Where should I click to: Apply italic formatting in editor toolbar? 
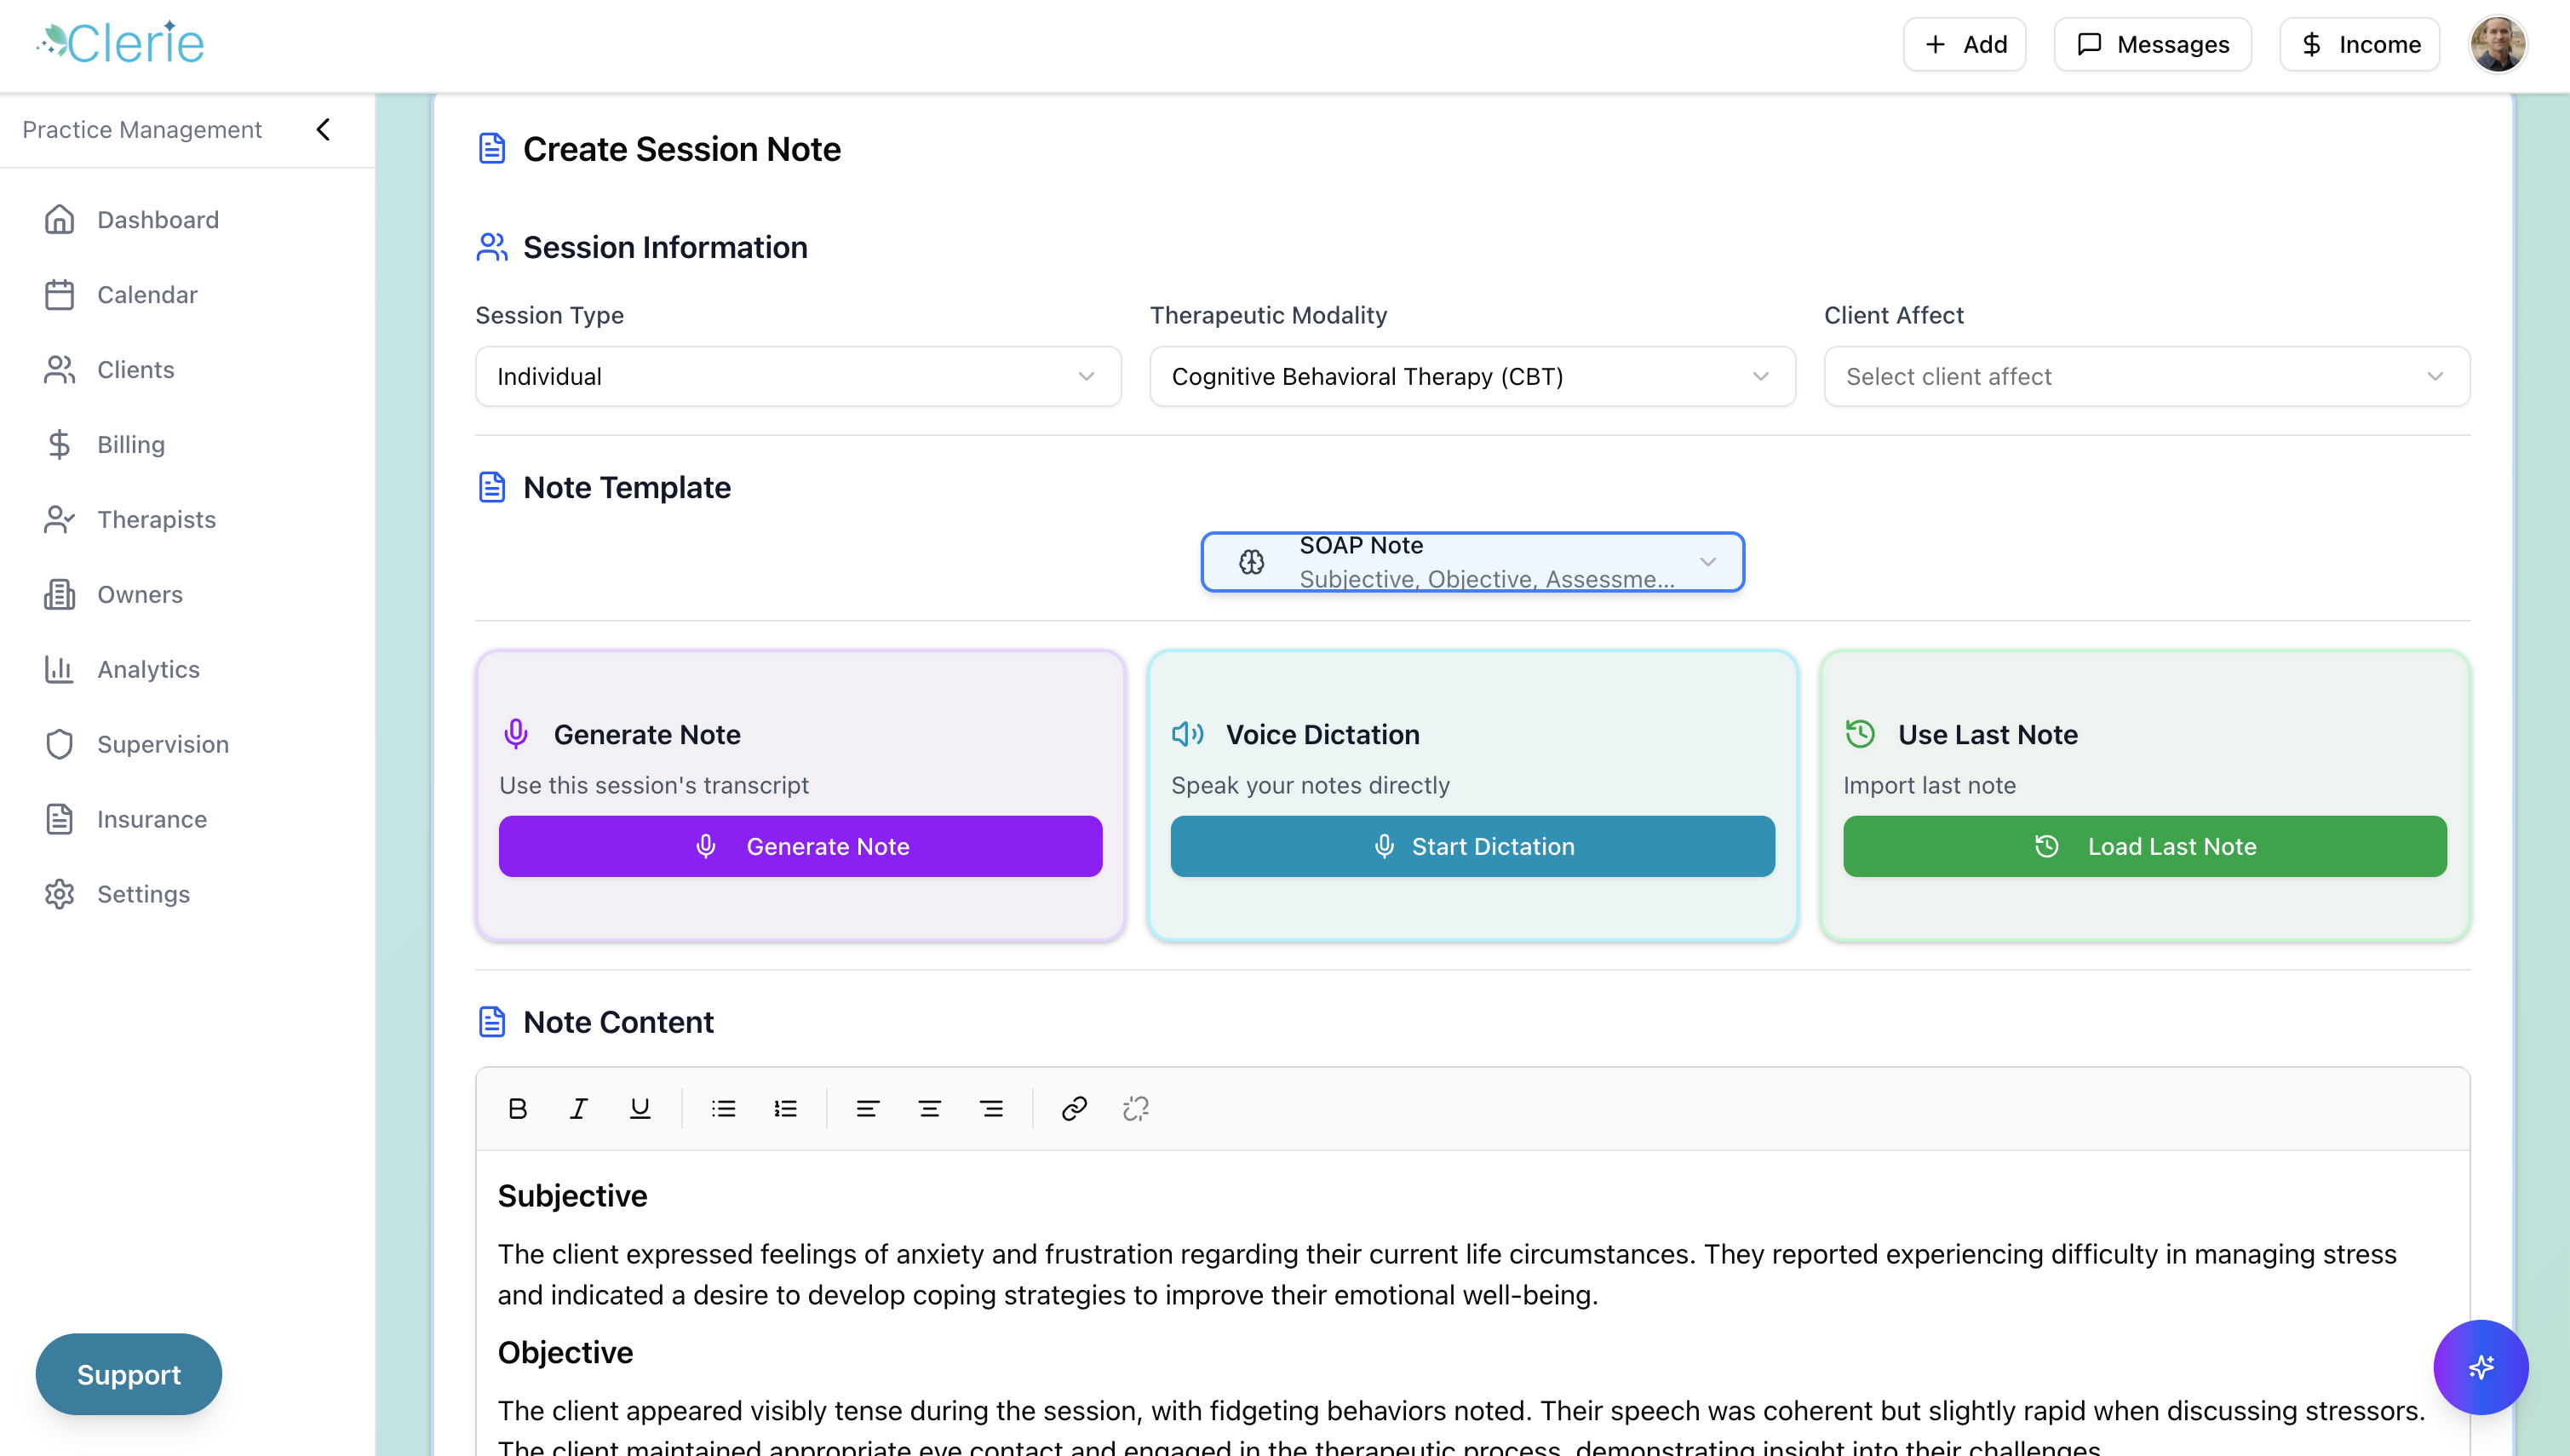(578, 1108)
